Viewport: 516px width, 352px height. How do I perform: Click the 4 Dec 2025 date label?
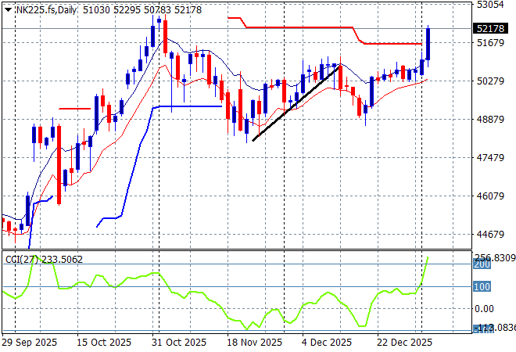click(x=327, y=343)
